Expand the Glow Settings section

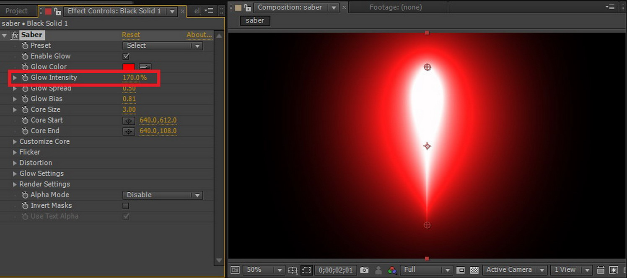15,173
